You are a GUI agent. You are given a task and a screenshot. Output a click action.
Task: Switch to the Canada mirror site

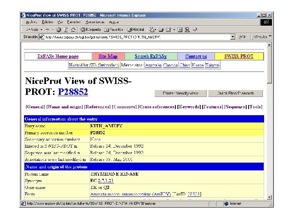click(x=170, y=65)
